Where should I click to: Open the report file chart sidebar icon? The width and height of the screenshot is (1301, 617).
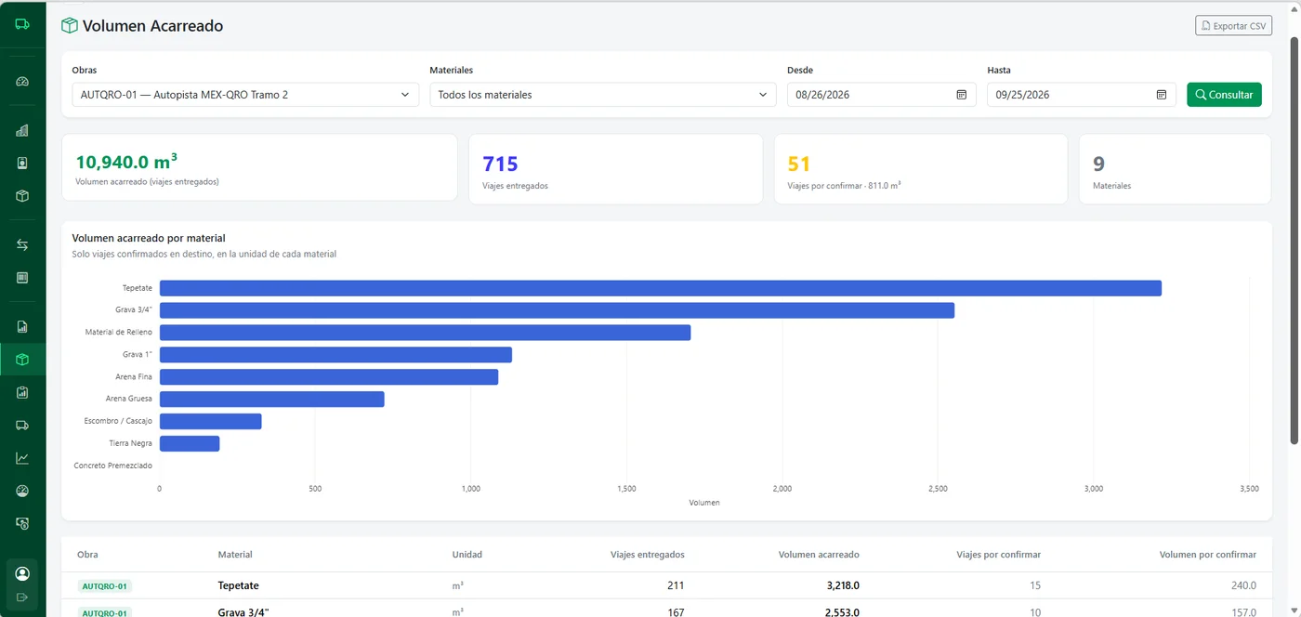(x=22, y=326)
